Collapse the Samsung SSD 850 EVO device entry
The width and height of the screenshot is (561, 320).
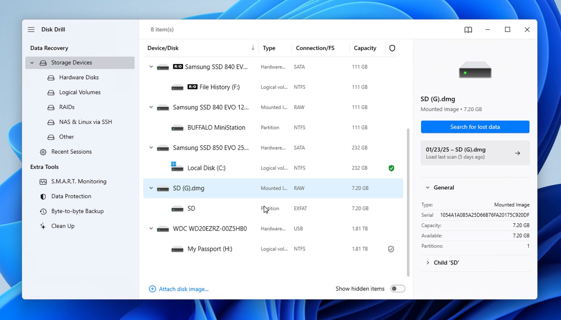151,148
